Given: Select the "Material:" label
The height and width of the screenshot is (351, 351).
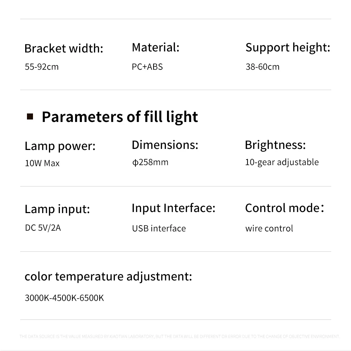Looking at the screenshot, I should tap(155, 47).
